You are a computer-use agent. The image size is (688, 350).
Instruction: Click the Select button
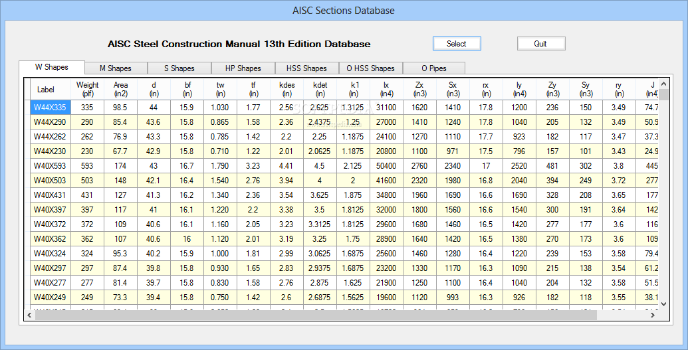pyautogui.click(x=457, y=43)
